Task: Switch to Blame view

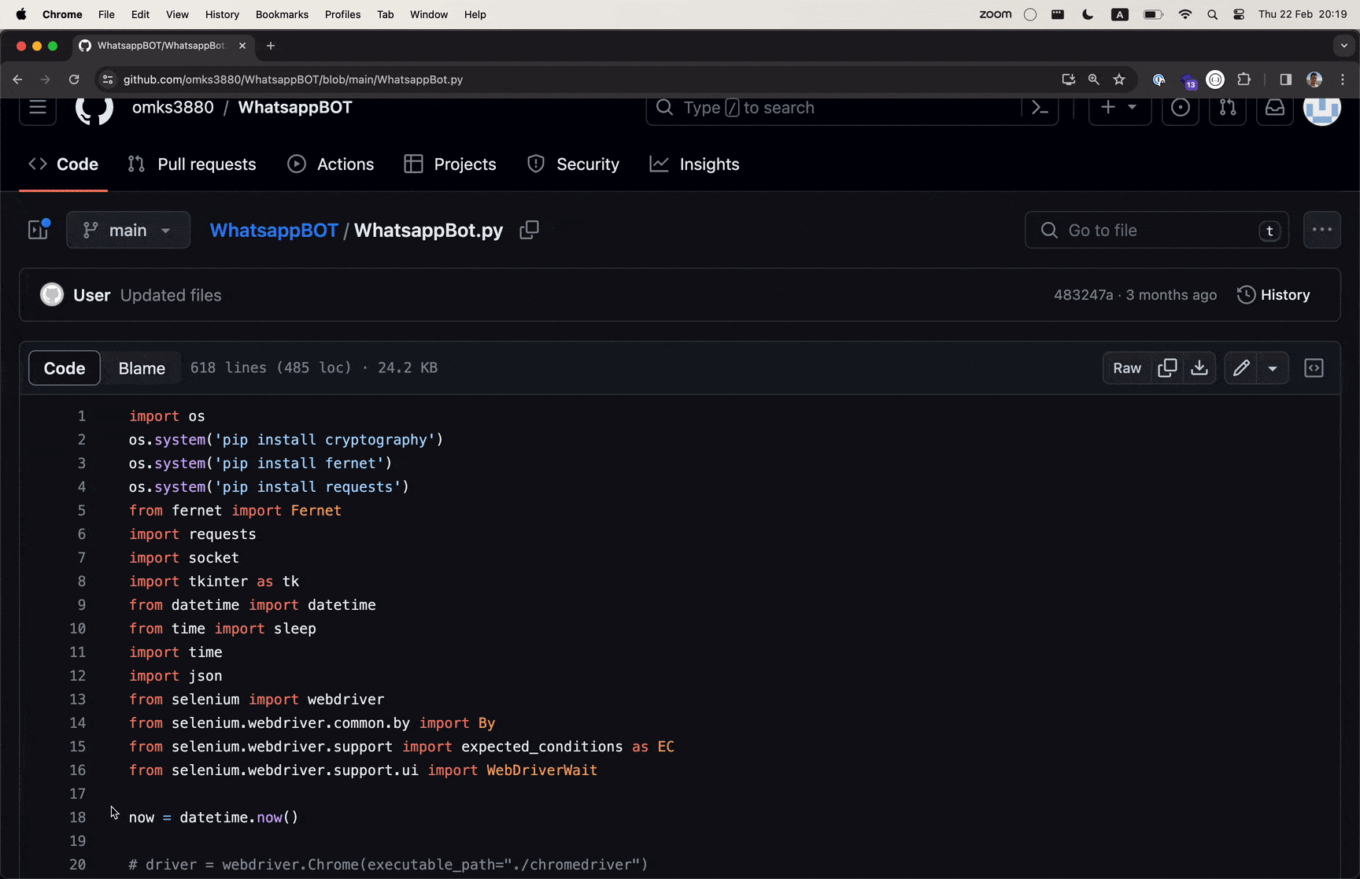Action: [x=142, y=367]
